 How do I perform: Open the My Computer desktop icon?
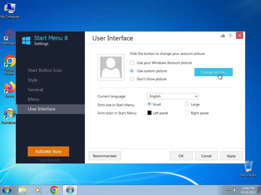point(10,10)
